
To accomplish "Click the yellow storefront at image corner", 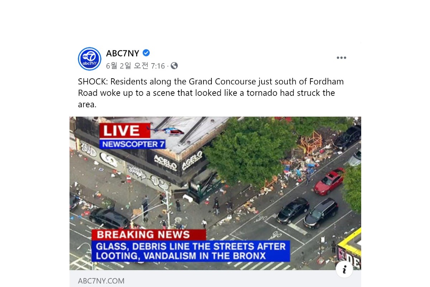I will click(349, 250).
